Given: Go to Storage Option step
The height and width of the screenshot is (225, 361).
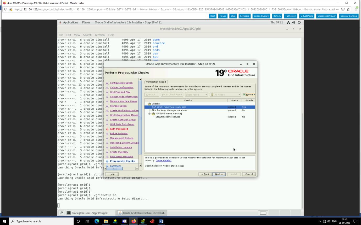Looking at the screenshot, I should point(118,106).
